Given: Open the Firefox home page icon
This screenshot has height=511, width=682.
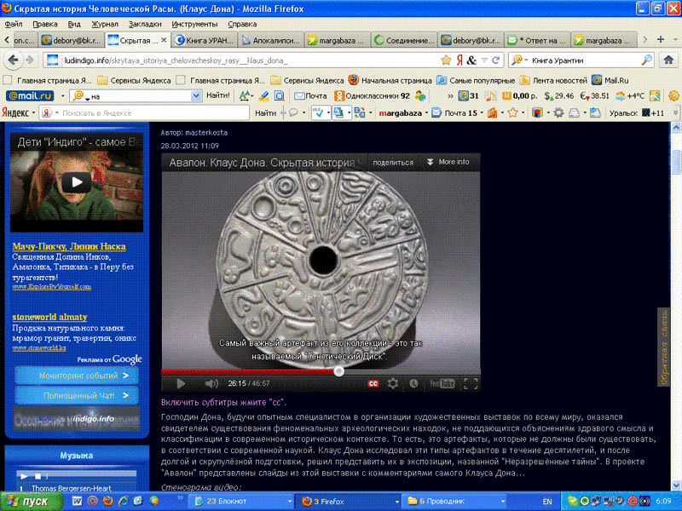Looking at the screenshot, I should coord(668,60).
